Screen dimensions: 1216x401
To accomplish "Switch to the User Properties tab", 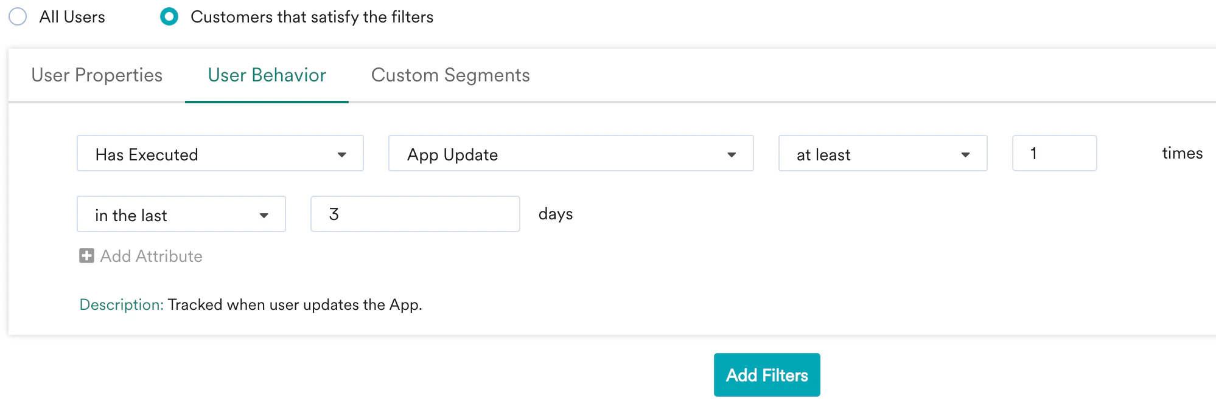I will pyautogui.click(x=96, y=75).
